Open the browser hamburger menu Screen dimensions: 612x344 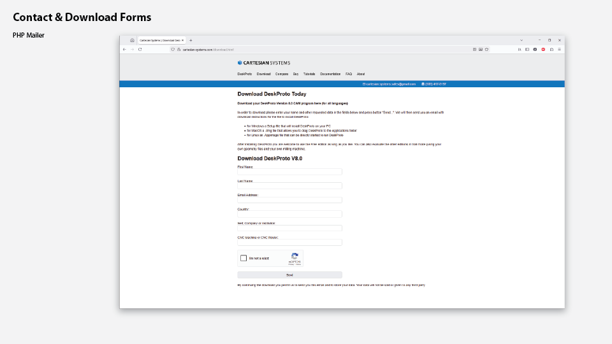(559, 49)
